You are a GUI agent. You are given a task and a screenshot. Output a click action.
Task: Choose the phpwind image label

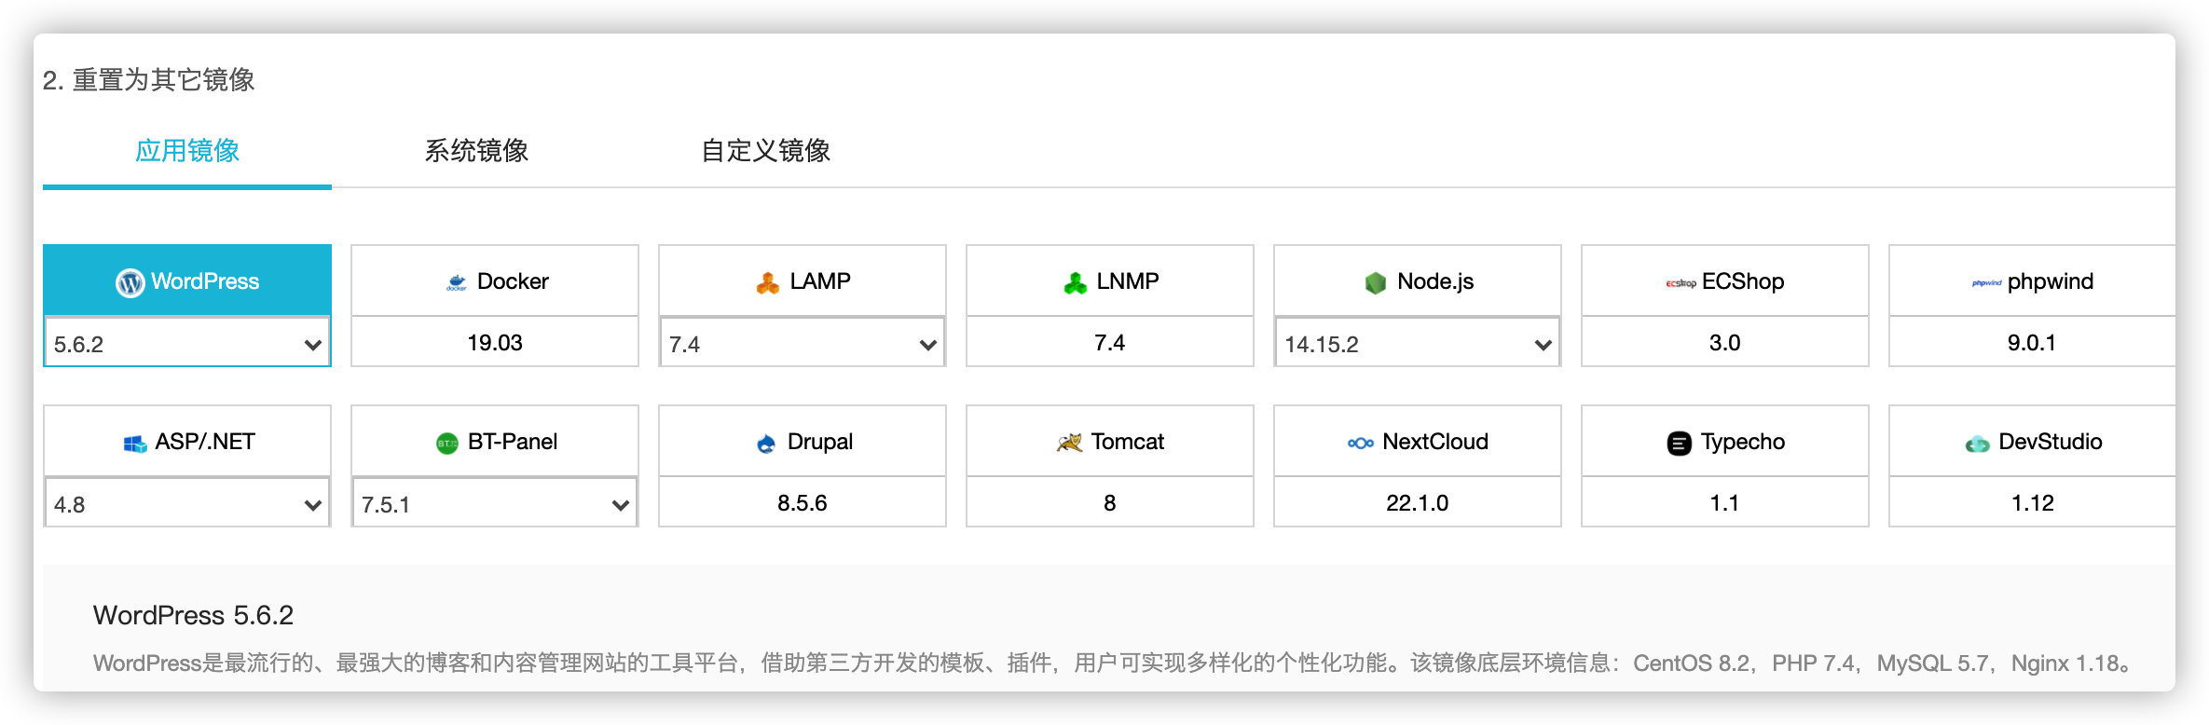click(2051, 281)
